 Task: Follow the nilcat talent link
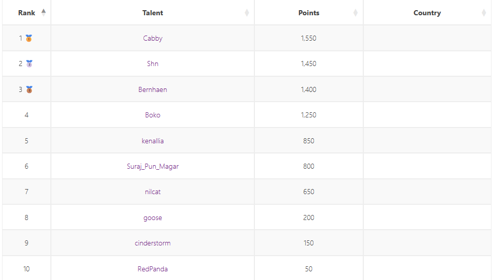click(x=153, y=192)
